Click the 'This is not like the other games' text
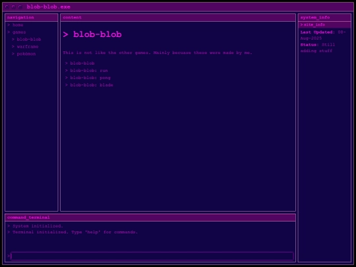 point(158,53)
